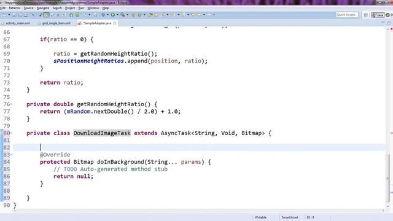The image size is (393, 221).
Task: Click the vertical scrollbar down arrow
Action: [x=387, y=206]
